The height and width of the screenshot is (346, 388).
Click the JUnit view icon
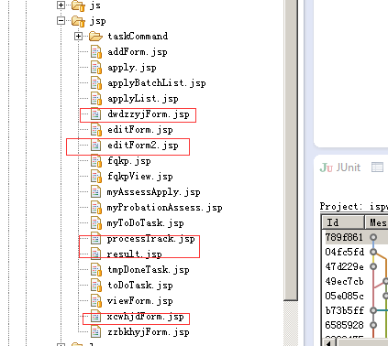[327, 168]
